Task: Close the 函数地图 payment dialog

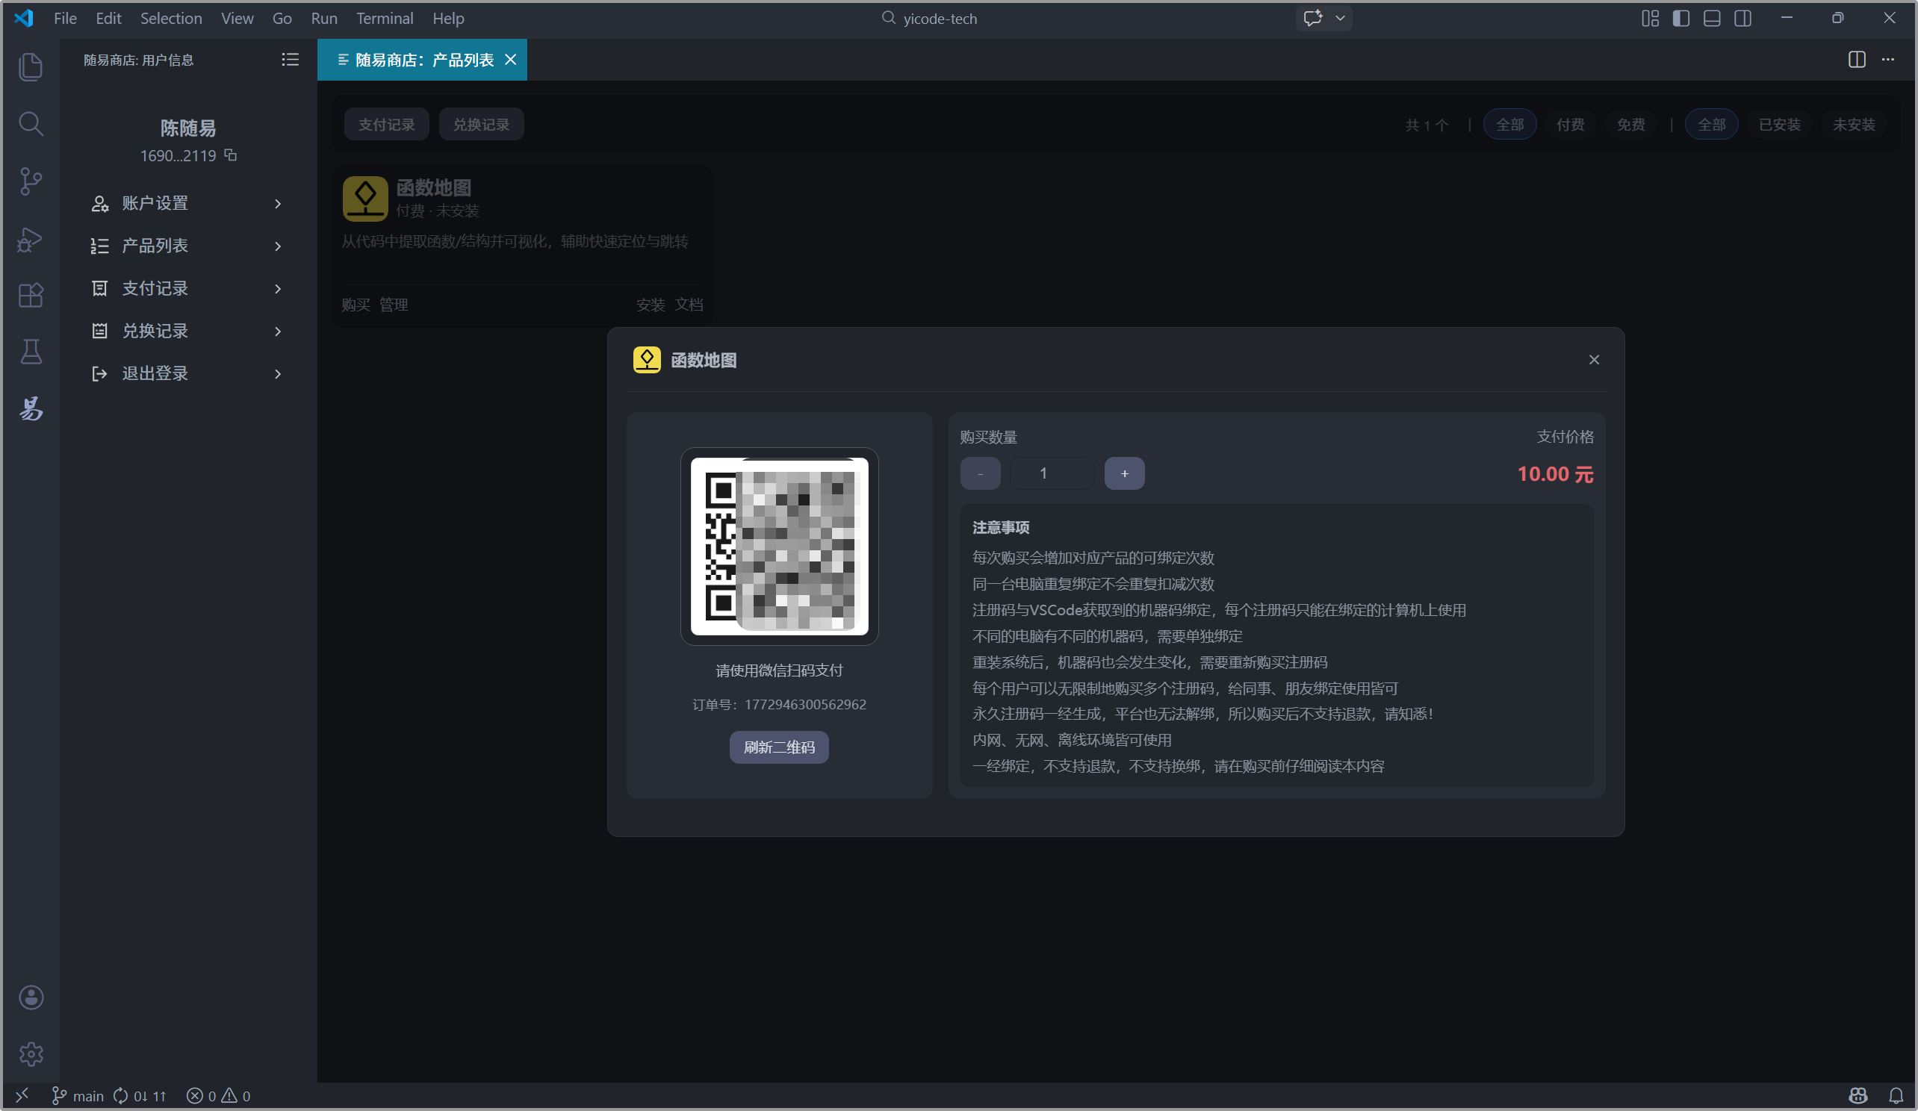Action: 1594,360
